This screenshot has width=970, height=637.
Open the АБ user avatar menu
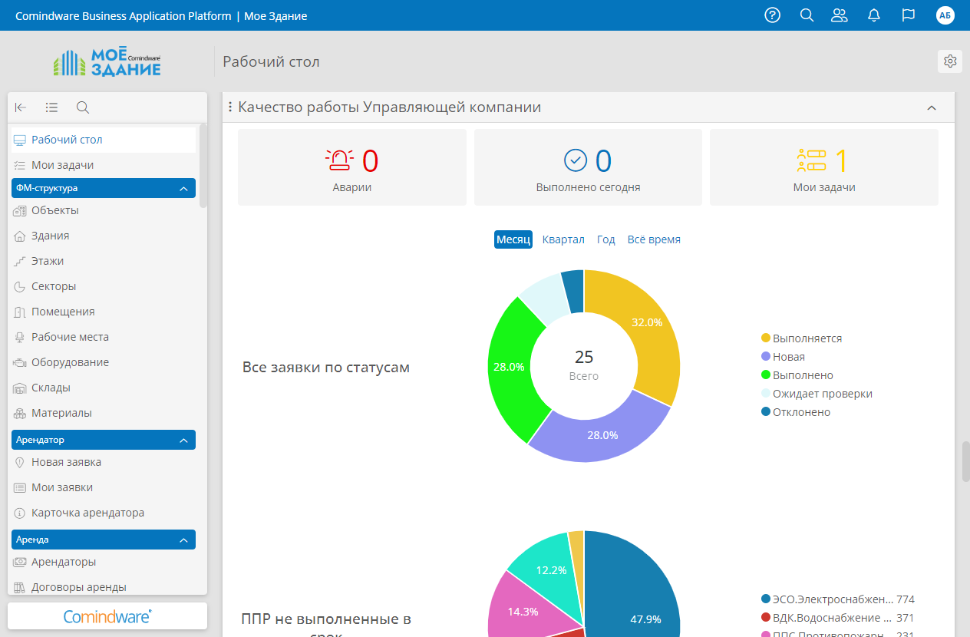(945, 15)
